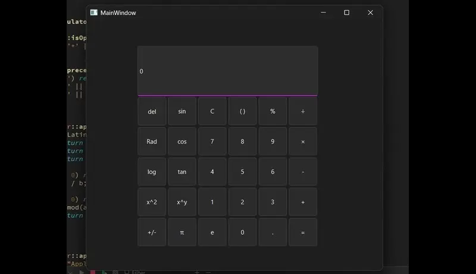Tap digit 9 on keypad
The width and height of the screenshot is (476, 274).
click(273, 141)
